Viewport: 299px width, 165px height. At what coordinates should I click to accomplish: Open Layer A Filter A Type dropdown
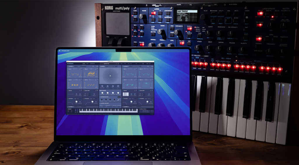[78, 99]
